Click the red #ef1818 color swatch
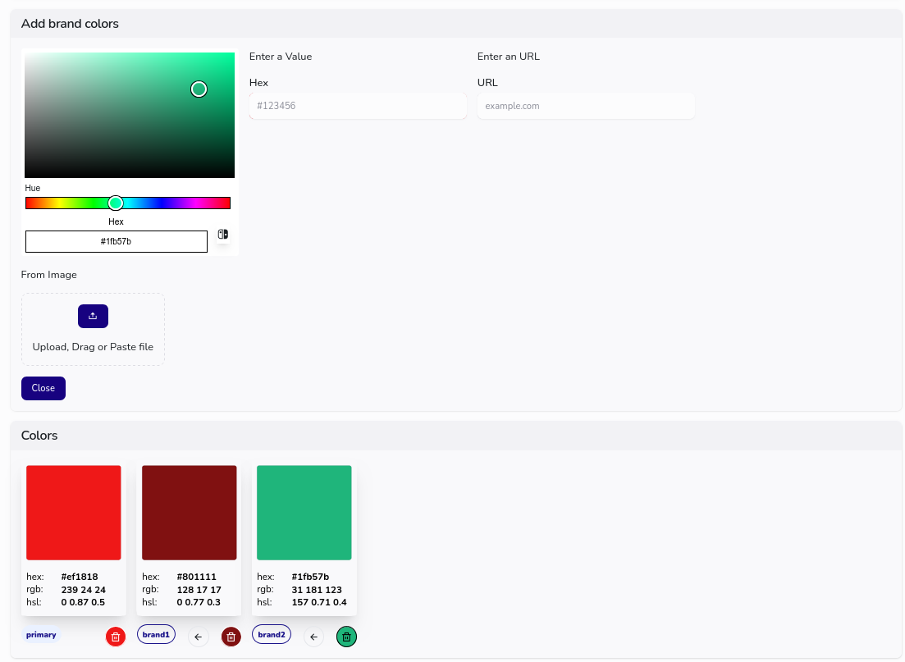The image size is (905, 662). [74, 513]
